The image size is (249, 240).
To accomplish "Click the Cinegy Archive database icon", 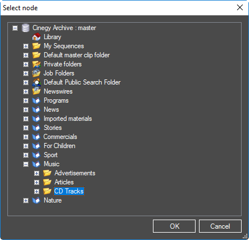I will (26, 28).
